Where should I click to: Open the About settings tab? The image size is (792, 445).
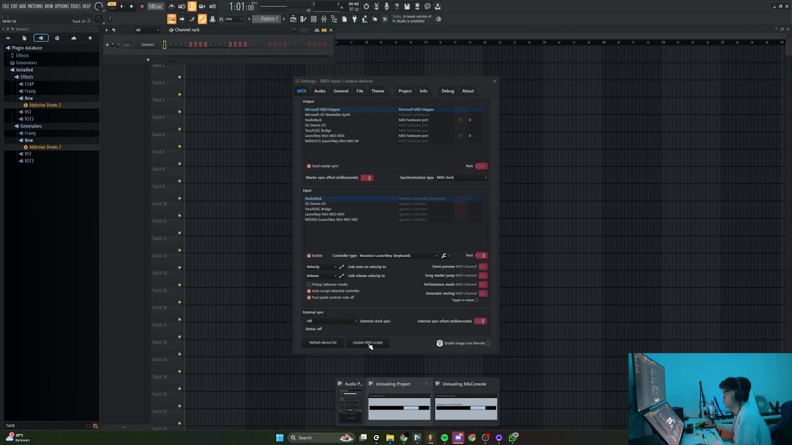coord(468,91)
